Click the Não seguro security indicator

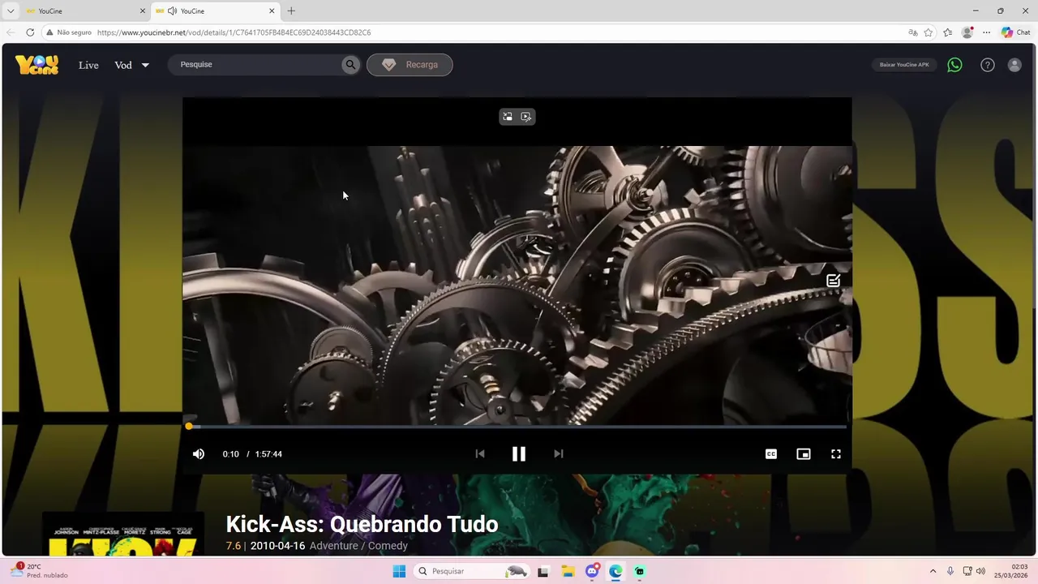[x=69, y=32]
